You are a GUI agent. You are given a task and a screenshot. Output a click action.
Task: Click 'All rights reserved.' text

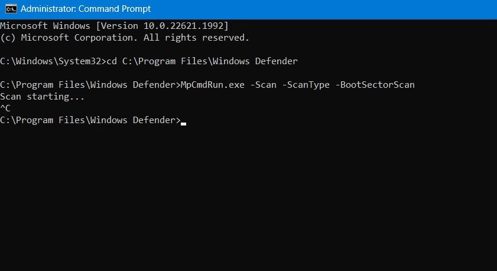[x=197, y=38]
